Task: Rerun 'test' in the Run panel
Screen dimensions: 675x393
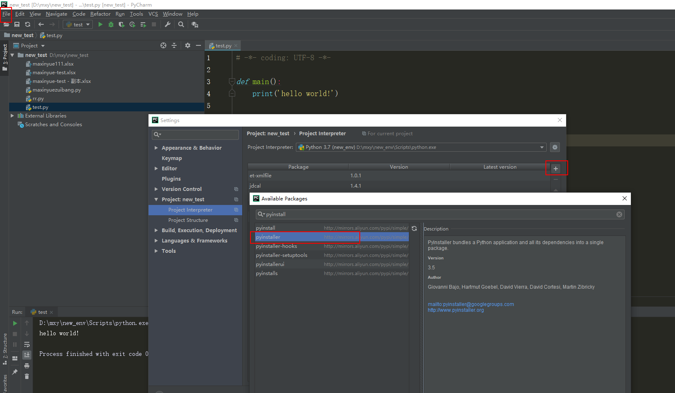Action: pyautogui.click(x=15, y=323)
